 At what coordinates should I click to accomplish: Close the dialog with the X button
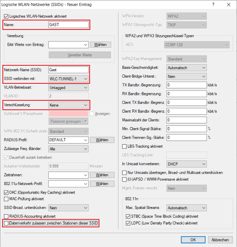[229, 5]
